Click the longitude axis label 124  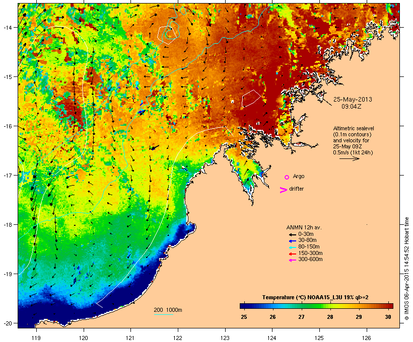(x=272, y=338)
